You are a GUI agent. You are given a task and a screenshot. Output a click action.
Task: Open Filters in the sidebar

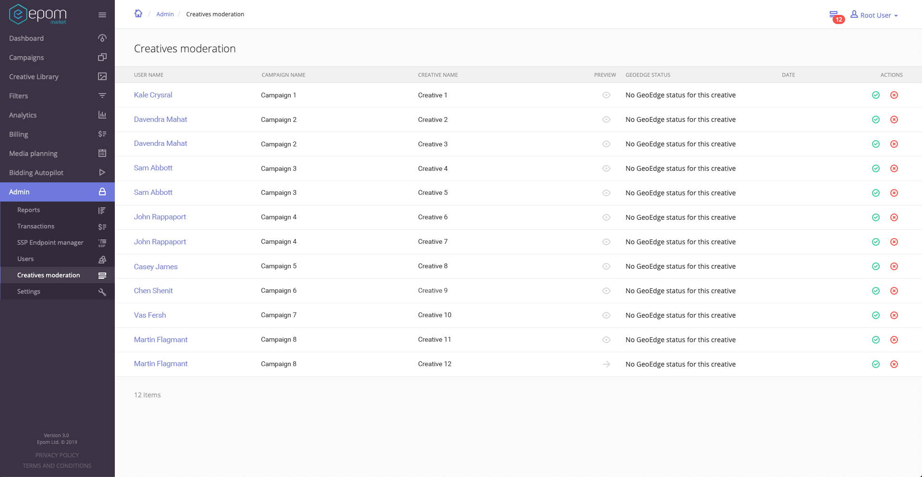coord(57,96)
